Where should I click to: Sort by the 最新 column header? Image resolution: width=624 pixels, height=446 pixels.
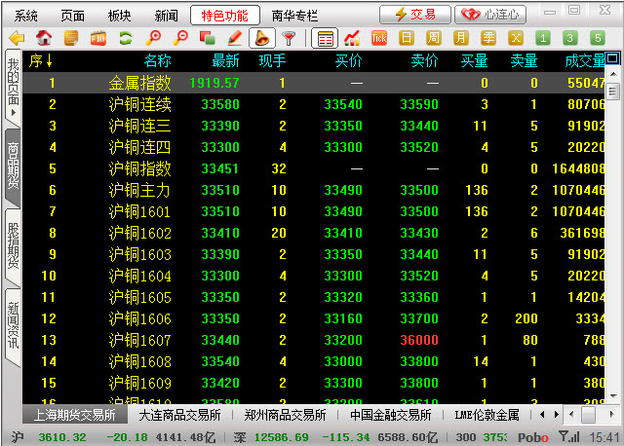tap(225, 60)
